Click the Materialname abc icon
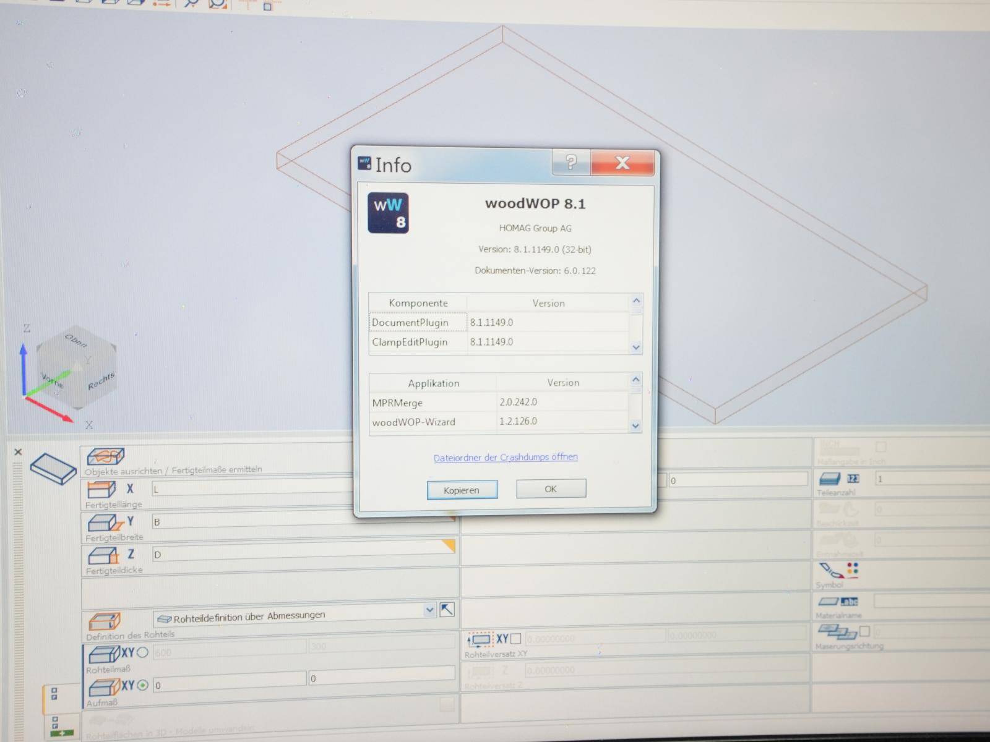990x742 pixels. point(849,601)
